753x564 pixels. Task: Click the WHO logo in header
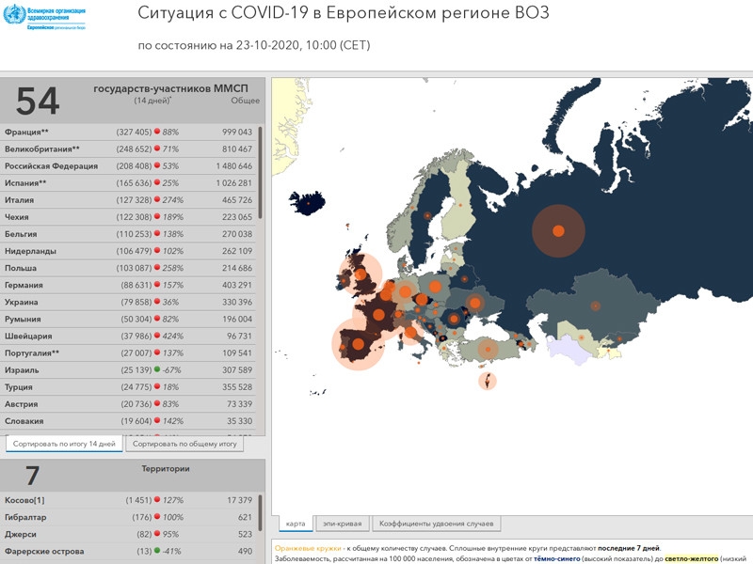(44, 18)
